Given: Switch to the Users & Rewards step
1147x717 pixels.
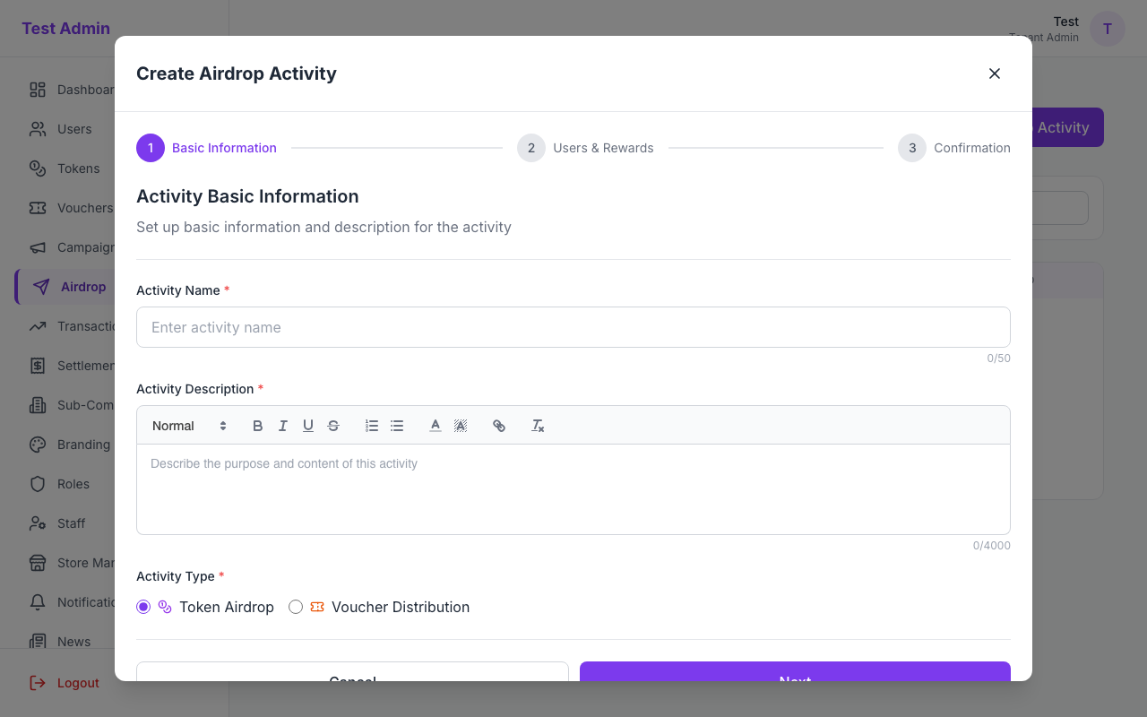Looking at the screenshot, I should pyautogui.click(x=585, y=148).
